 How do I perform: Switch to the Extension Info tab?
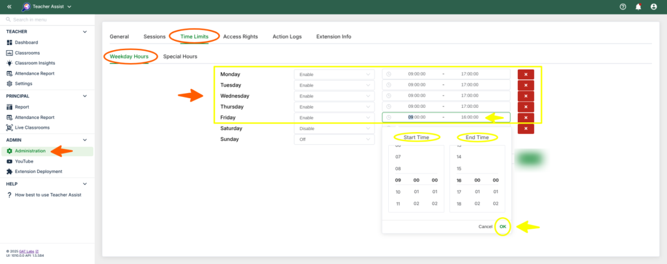[333, 36]
